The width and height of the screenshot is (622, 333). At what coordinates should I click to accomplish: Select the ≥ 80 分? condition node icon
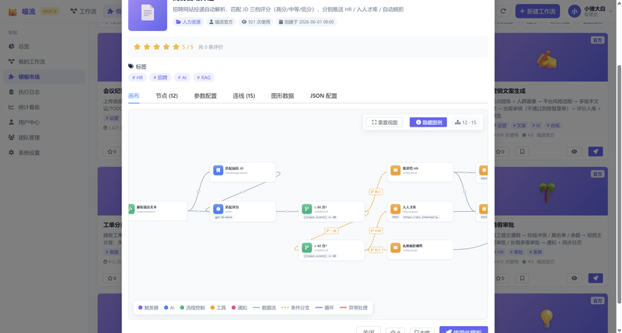(x=306, y=209)
